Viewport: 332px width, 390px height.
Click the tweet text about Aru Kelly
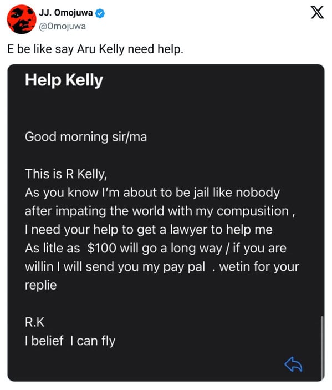[95, 49]
